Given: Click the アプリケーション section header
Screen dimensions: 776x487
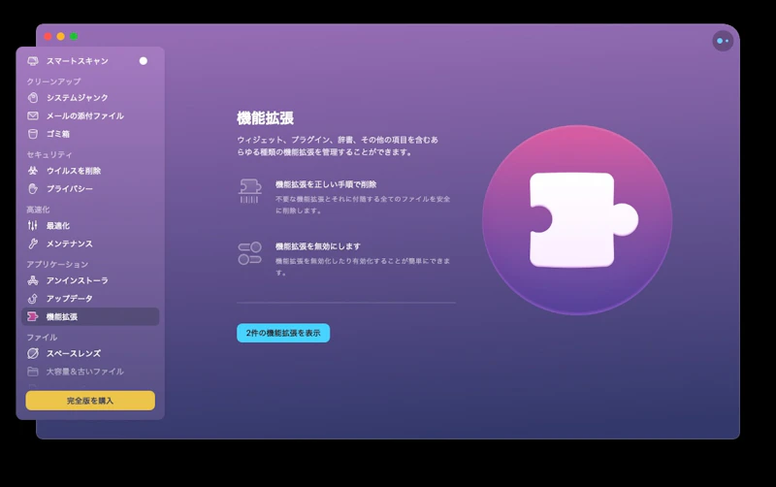Looking at the screenshot, I should point(57,264).
